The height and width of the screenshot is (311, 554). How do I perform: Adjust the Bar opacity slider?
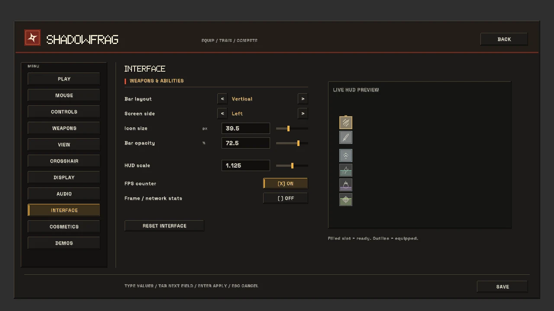pos(292,143)
